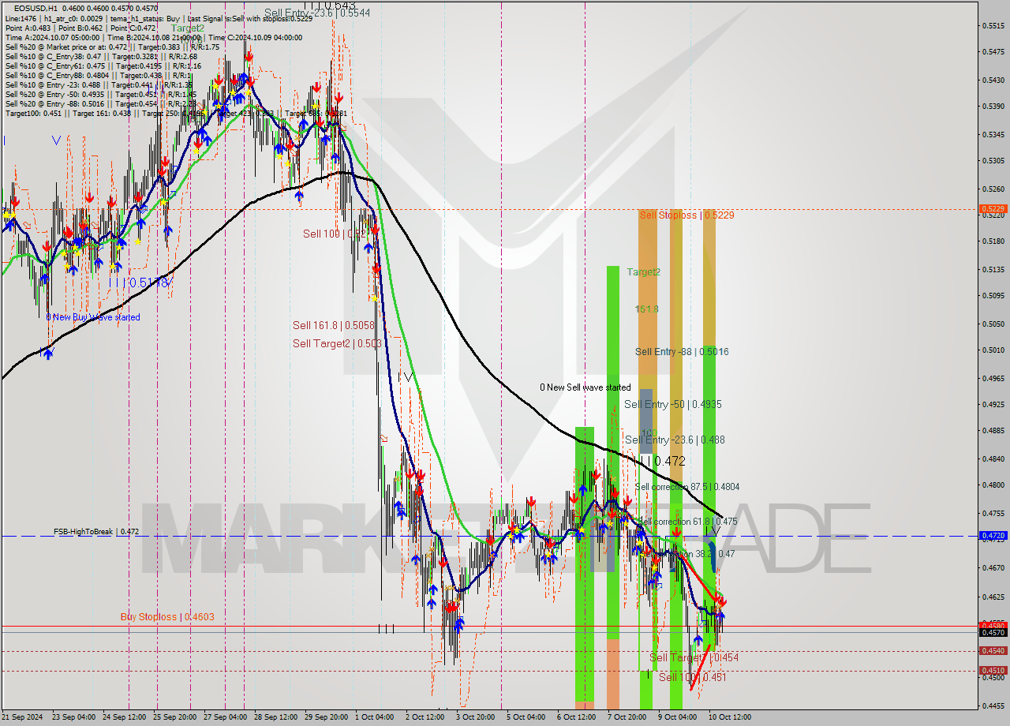The image size is (1010, 726).
Task: Click 'Sell correction 87.5 | 0.4804' label
Action: [687, 487]
